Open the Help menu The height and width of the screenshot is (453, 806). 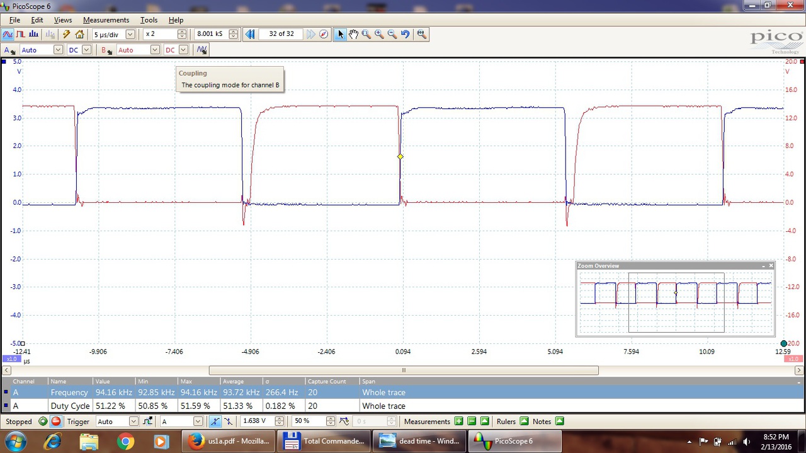point(176,20)
